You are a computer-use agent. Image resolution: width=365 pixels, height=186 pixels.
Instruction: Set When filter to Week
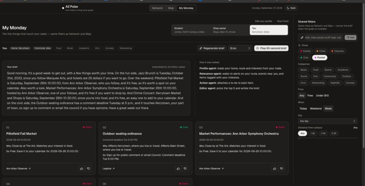point(328,109)
